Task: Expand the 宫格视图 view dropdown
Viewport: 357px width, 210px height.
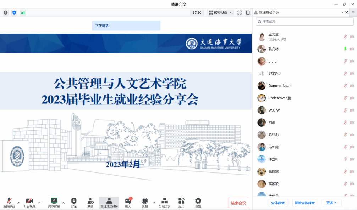Action: click(220, 12)
